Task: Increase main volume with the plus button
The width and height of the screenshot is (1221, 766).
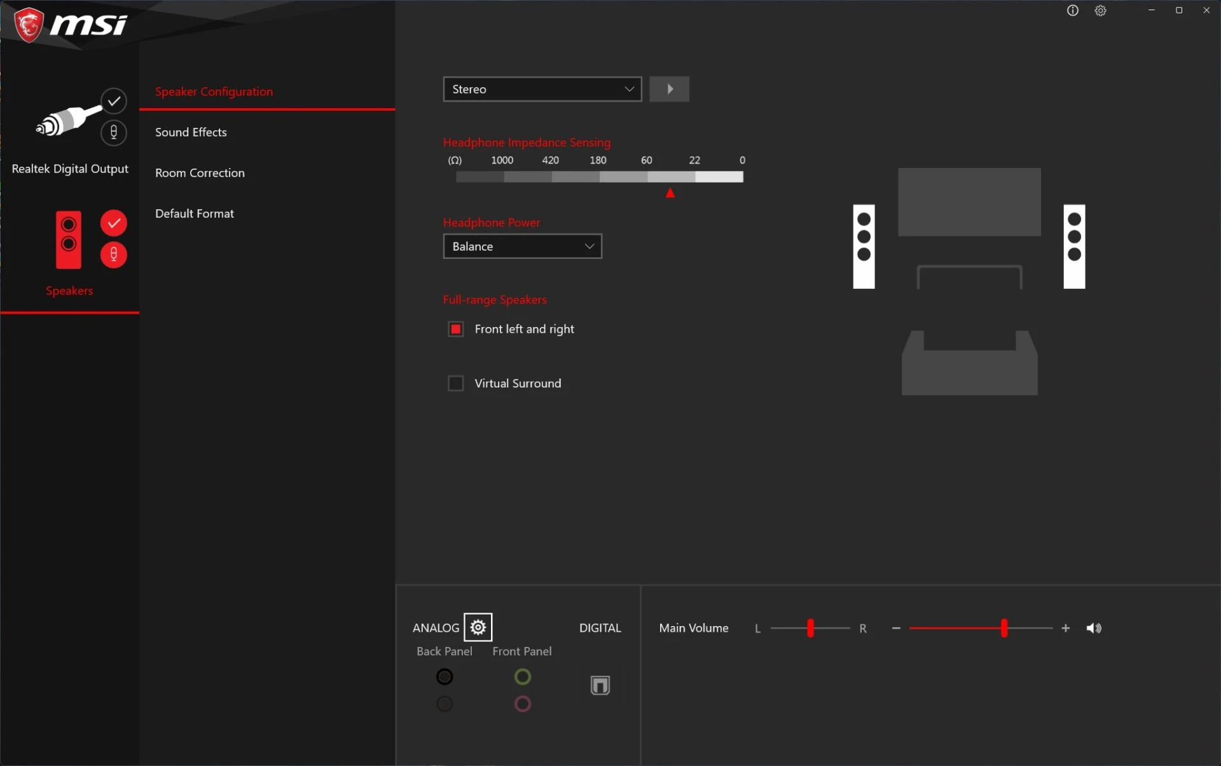Action: coord(1066,629)
